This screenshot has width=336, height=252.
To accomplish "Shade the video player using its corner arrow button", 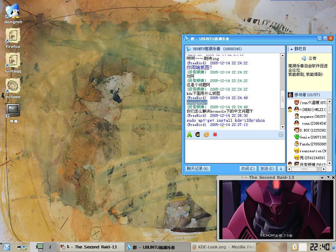I will pyautogui.click(x=328, y=178).
